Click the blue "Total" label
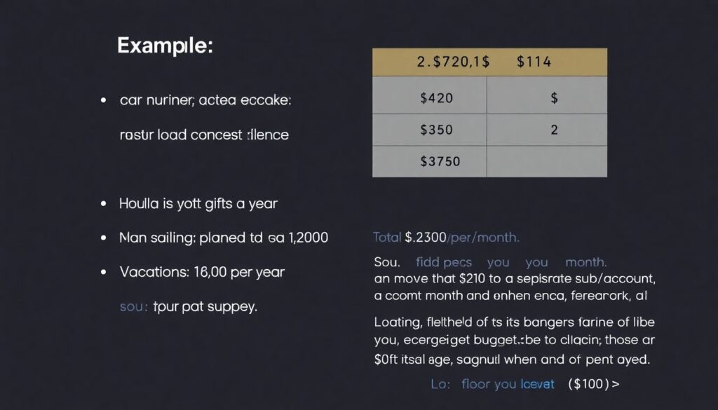This screenshot has height=410, width=718. (387, 238)
